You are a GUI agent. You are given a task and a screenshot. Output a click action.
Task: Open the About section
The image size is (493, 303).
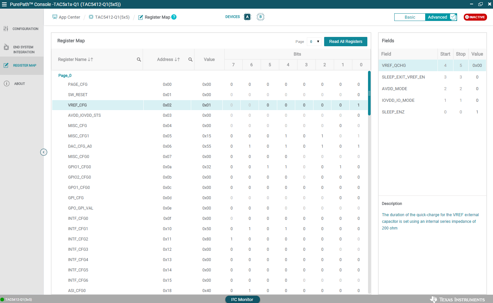pyautogui.click(x=22, y=83)
